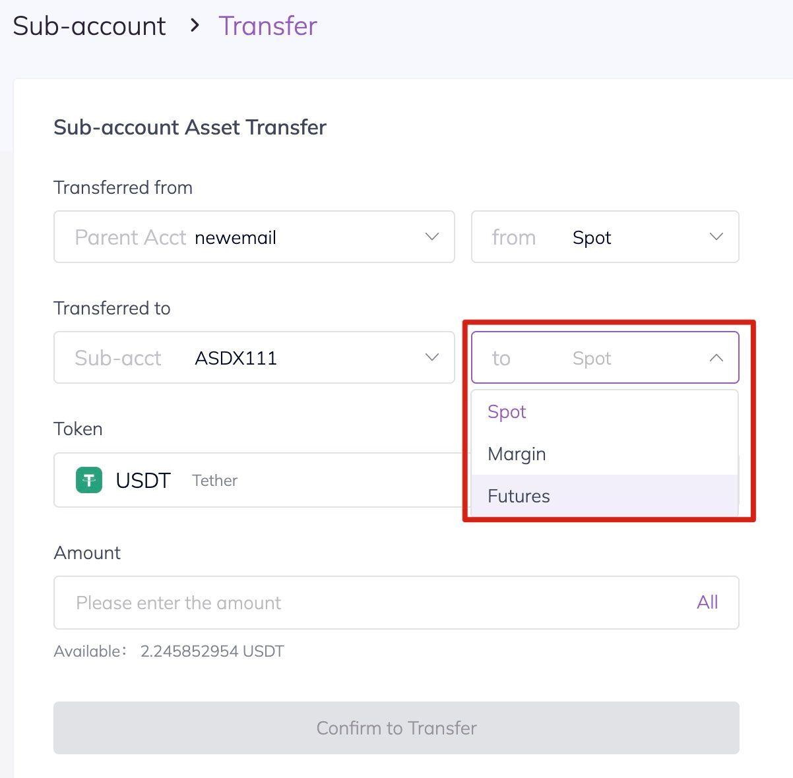
Task: Click the available USDT balance text
Action: coord(212,651)
